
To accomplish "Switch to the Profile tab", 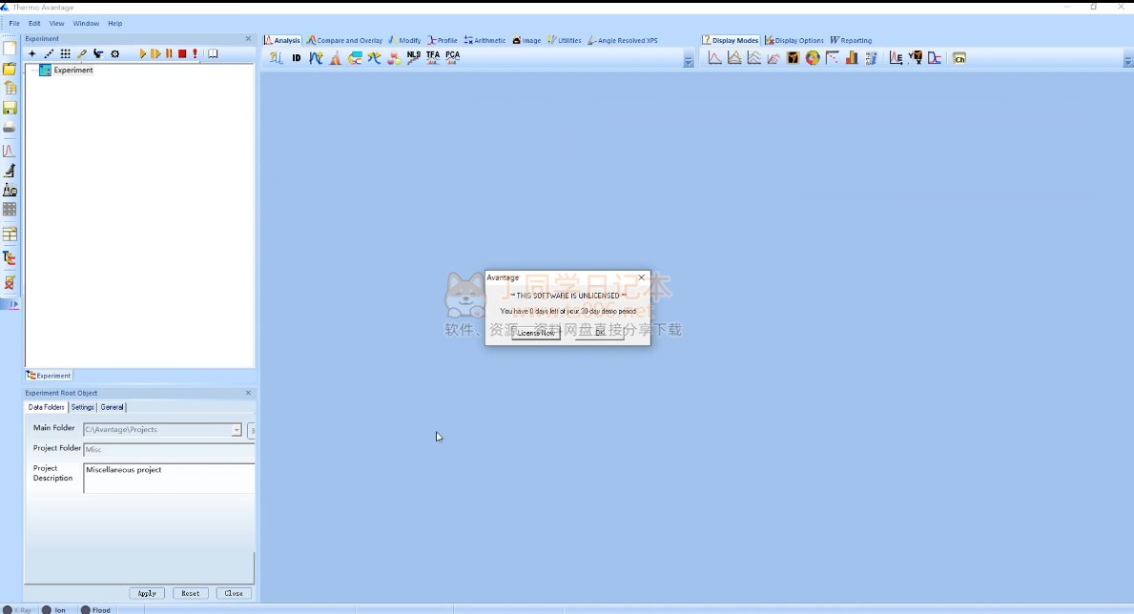I will (443, 40).
